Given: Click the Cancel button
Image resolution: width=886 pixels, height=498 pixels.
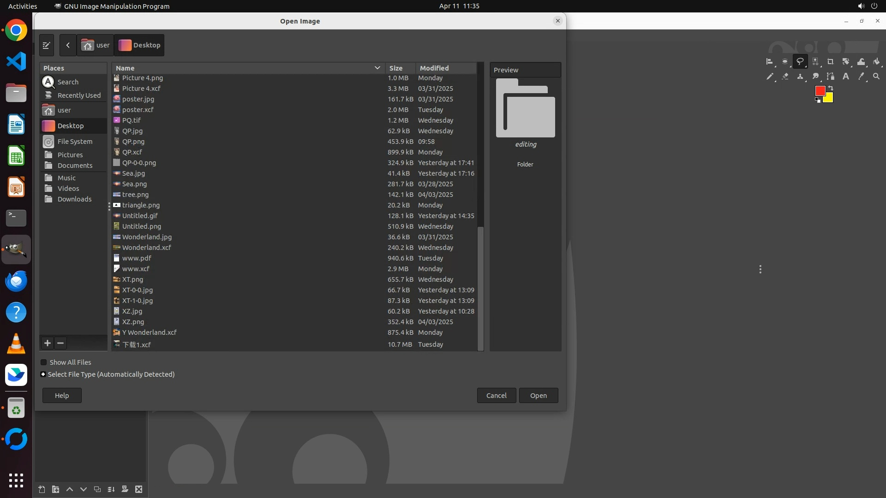Looking at the screenshot, I should click(496, 396).
